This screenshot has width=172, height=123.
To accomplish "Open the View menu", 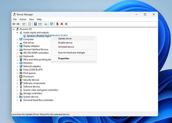I will pyautogui.click(x=32, y=19).
